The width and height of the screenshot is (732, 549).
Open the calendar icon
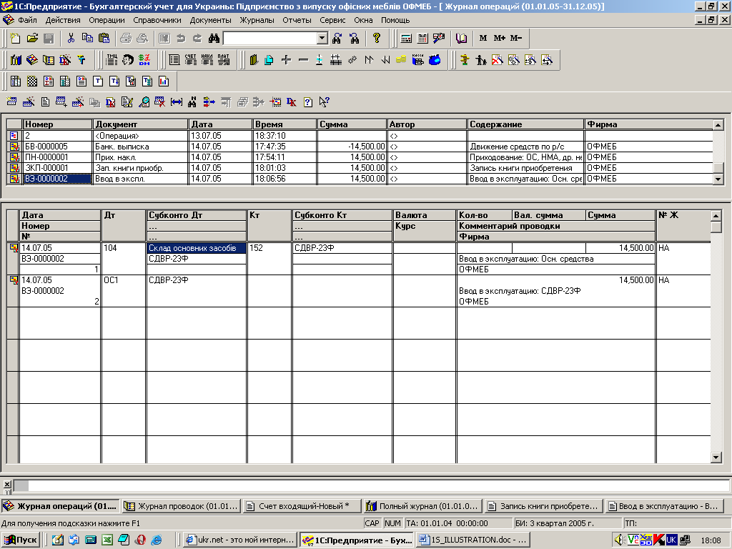422,39
